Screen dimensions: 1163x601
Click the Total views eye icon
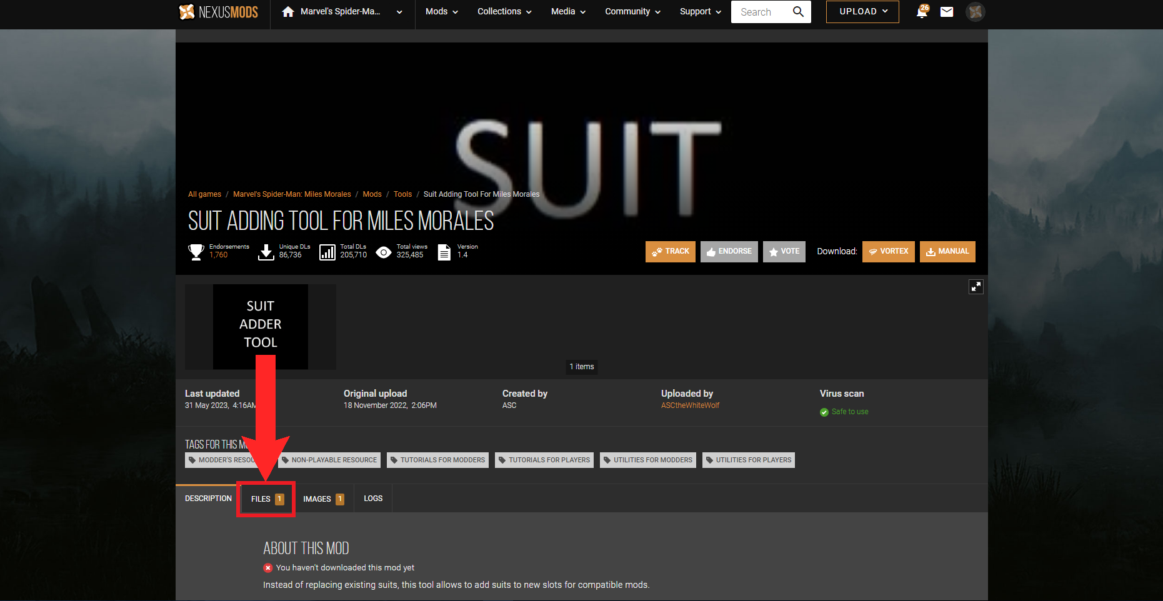point(384,252)
